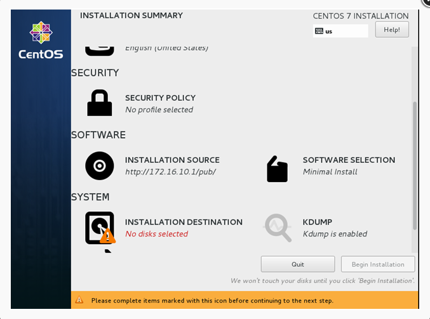This screenshot has width=430, height=319.
Task: Click the 'We won't touch your disks' note
Action: 323,281
